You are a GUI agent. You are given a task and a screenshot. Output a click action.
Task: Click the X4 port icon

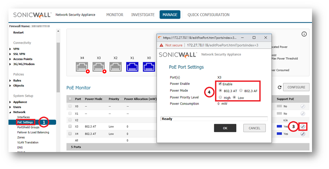(x=82, y=67)
